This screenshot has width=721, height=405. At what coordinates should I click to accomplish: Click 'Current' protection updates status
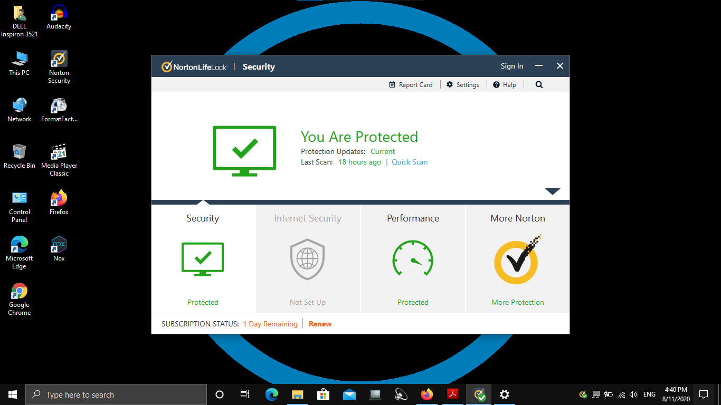click(x=383, y=151)
